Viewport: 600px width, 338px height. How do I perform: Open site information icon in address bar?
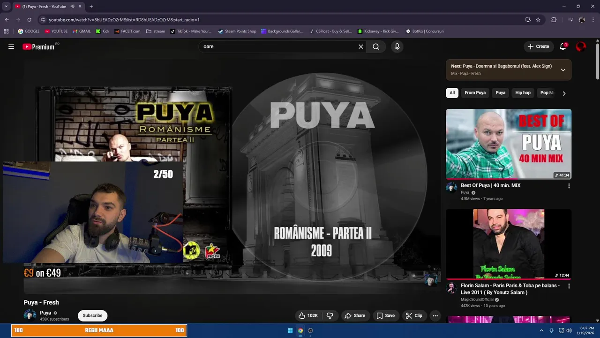pyautogui.click(x=43, y=20)
